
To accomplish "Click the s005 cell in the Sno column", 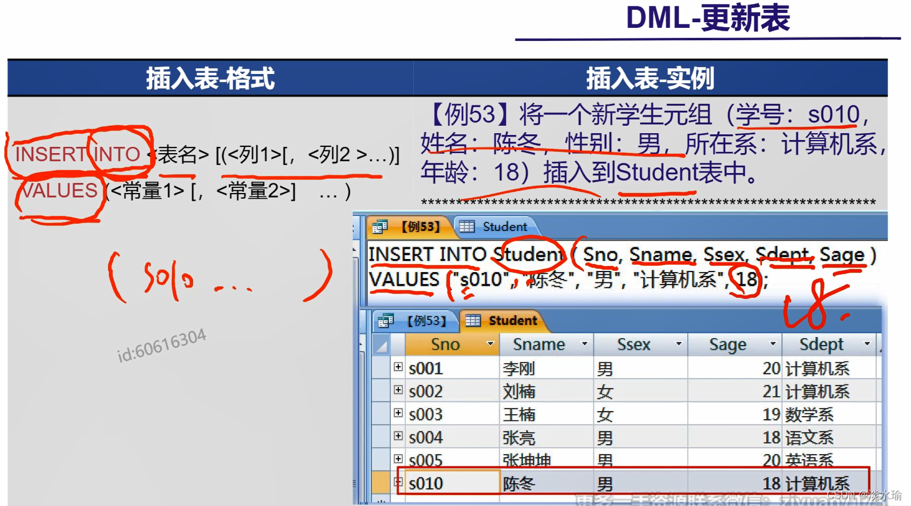I will pyautogui.click(x=452, y=459).
